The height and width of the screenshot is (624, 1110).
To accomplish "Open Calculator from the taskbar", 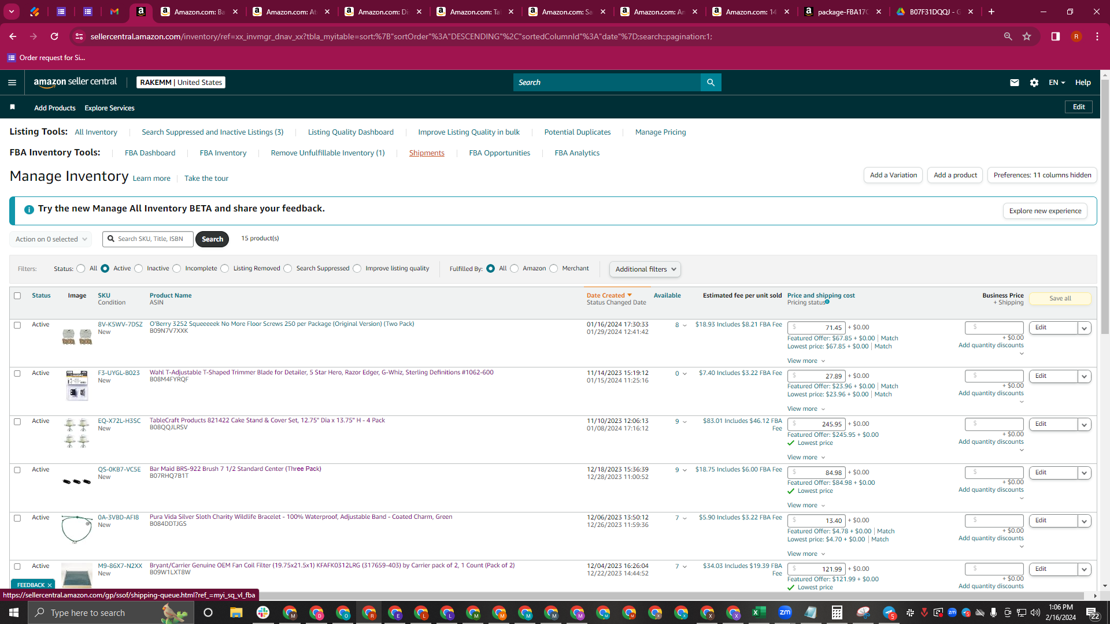I will coord(837,612).
